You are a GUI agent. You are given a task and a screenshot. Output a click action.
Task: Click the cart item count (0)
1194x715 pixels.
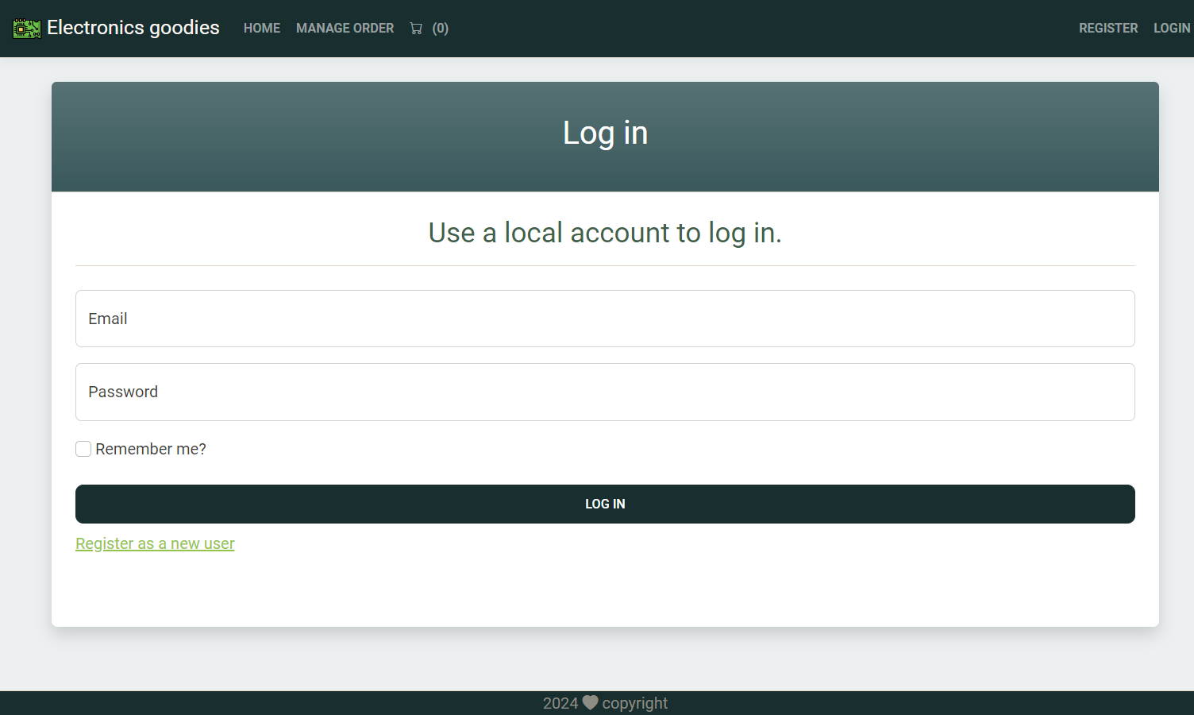[x=441, y=29]
